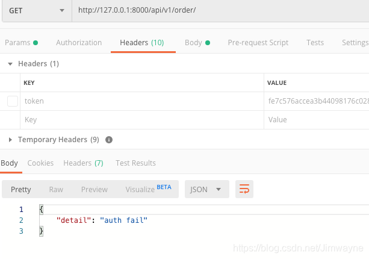Open the GET method dropdown
The height and width of the screenshot is (259, 369).
[37, 11]
